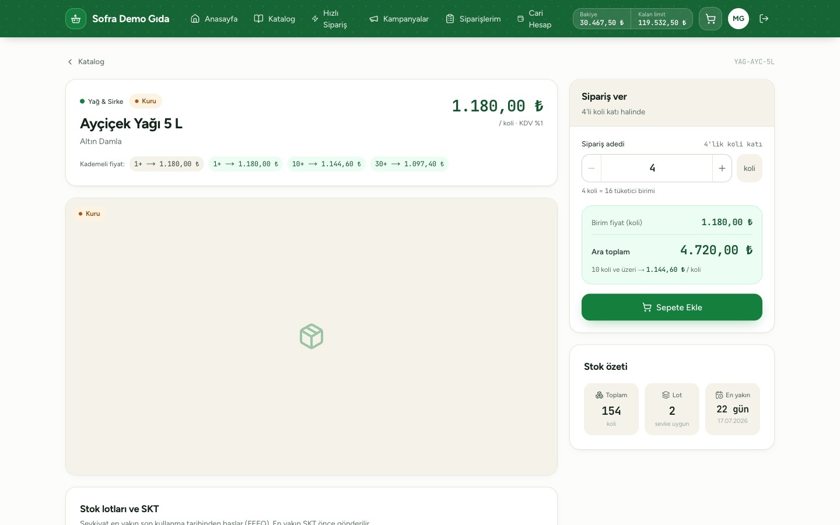Click the 4 koli = 16 tüketici birimi text
The image size is (840, 525).
618,191
